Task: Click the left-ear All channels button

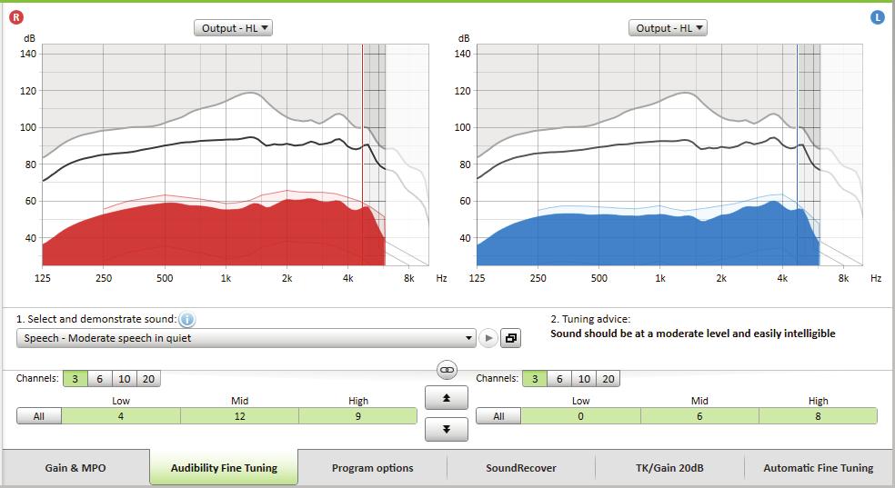Action: (498, 416)
